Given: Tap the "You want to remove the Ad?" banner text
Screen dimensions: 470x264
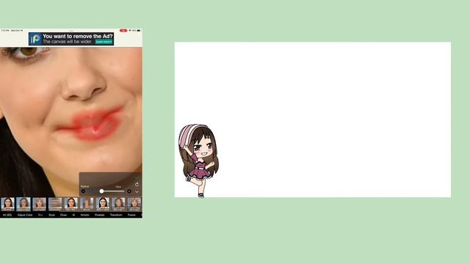Looking at the screenshot, I should (78, 36).
